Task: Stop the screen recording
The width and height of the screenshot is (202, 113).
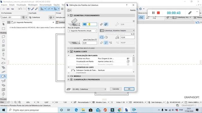Action: [158, 13]
